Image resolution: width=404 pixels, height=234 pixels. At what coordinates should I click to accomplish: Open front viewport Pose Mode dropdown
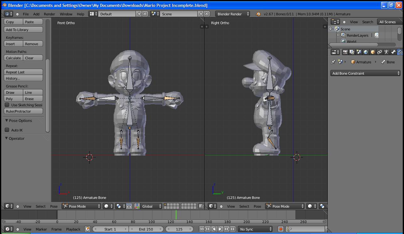click(81, 206)
